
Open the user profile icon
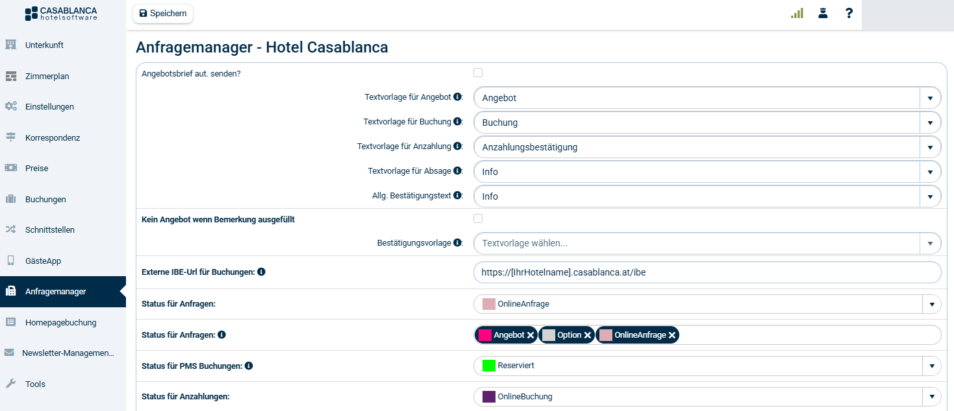[x=823, y=13]
